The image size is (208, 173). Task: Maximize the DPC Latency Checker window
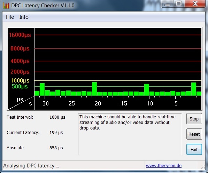coord(179,4)
